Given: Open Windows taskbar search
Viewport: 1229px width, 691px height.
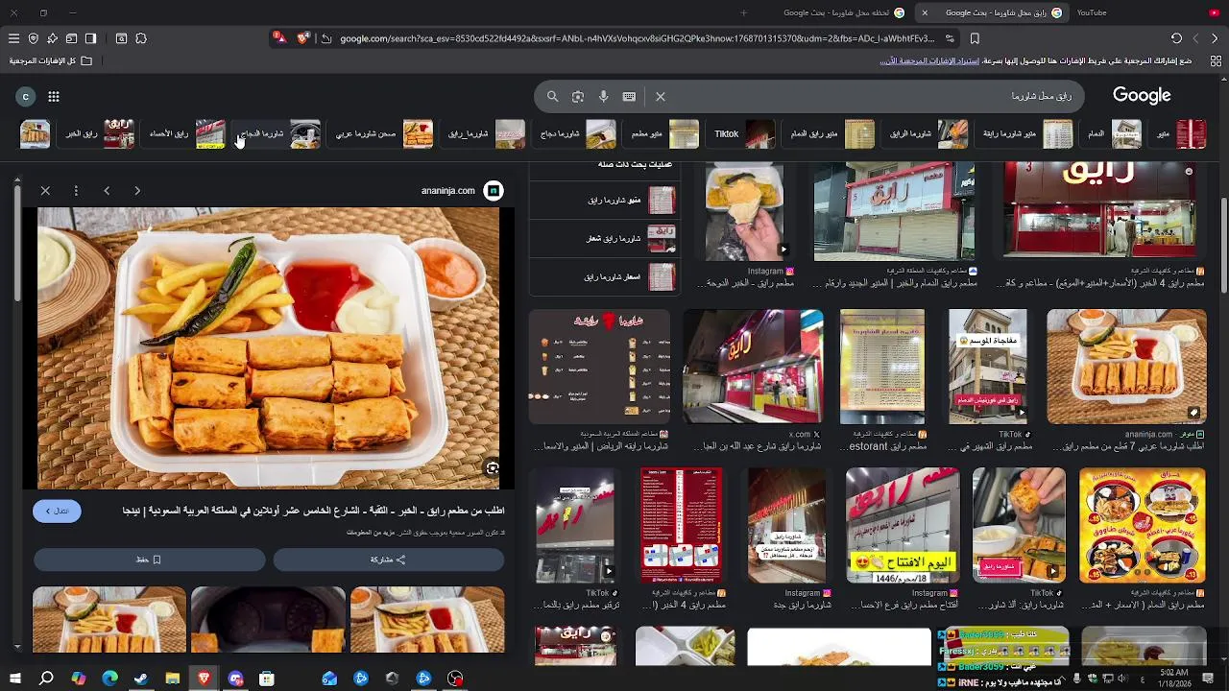Looking at the screenshot, I should (x=46, y=679).
